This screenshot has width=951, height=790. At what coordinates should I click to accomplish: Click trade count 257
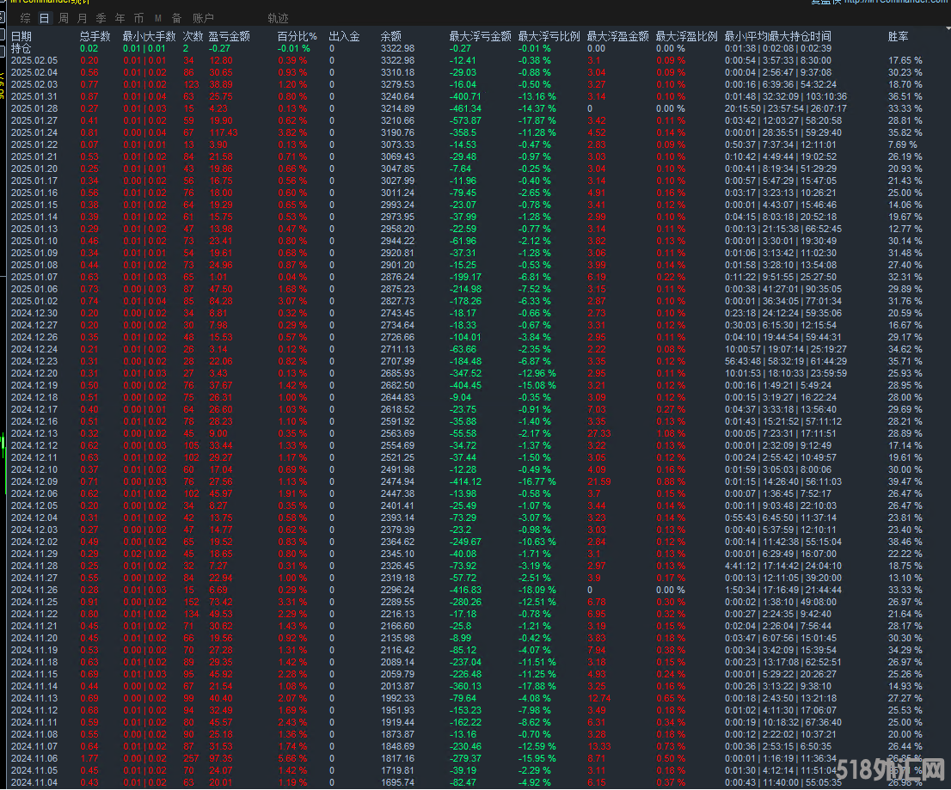pos(191,758)
